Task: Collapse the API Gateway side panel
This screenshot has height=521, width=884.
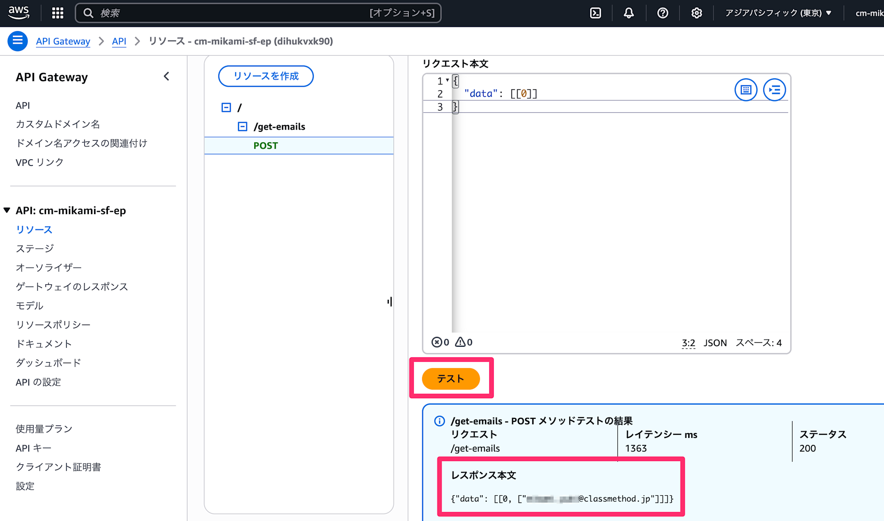Action: tap(167, 77)
